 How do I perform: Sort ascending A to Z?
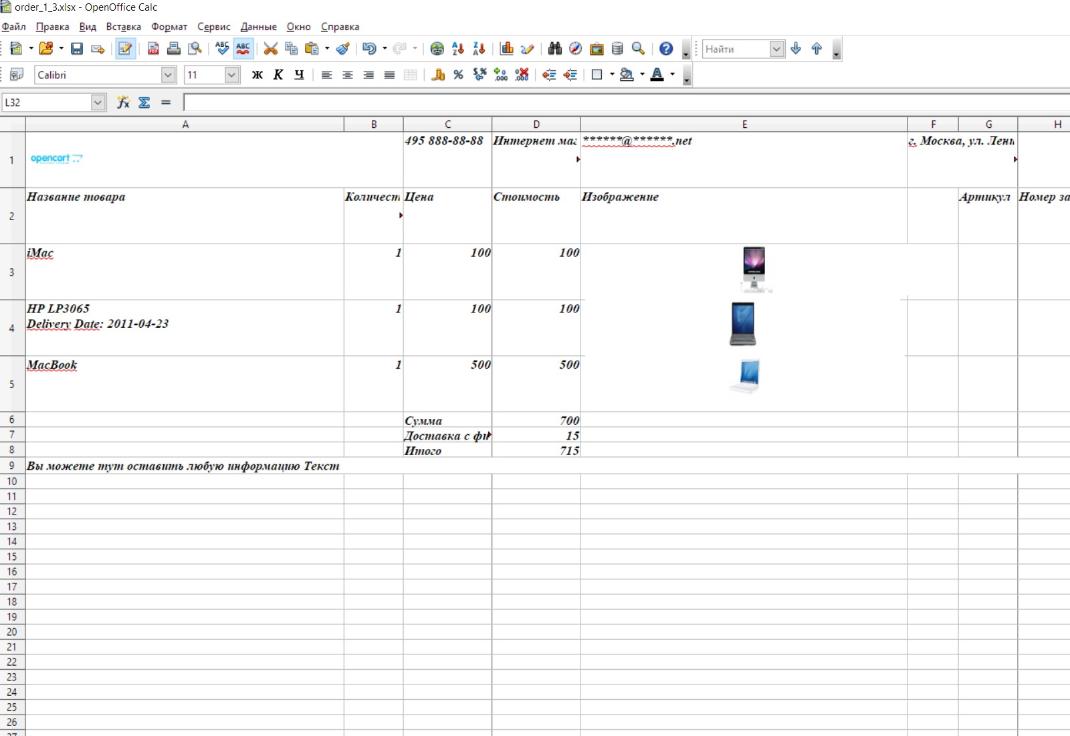tap(458, 49)
